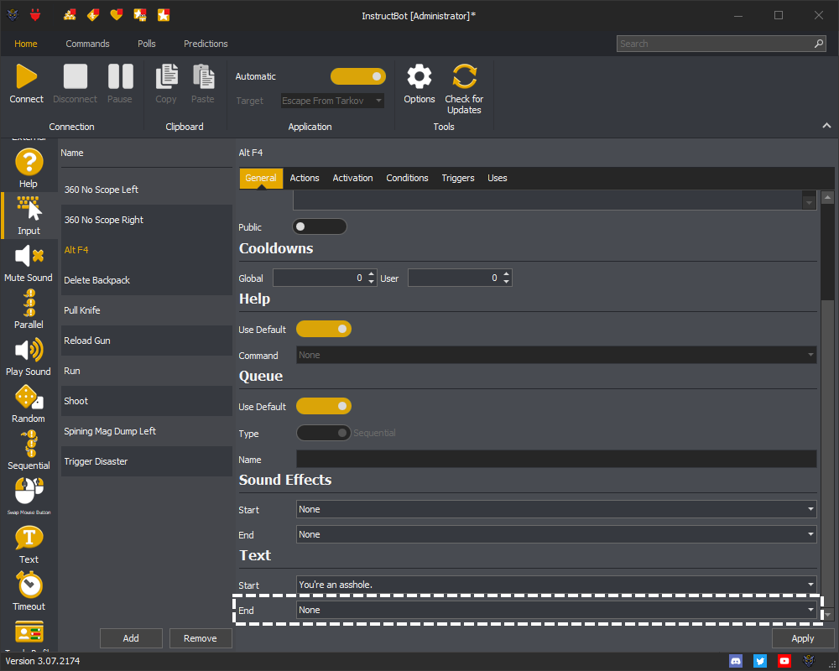Viewport: 839px width, 671px height.
Task: Click into the Search field
Action: (x=715, y=44)
